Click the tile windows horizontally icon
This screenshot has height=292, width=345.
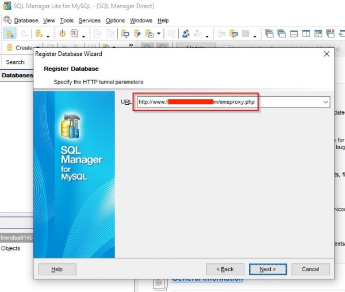(294, 34)
